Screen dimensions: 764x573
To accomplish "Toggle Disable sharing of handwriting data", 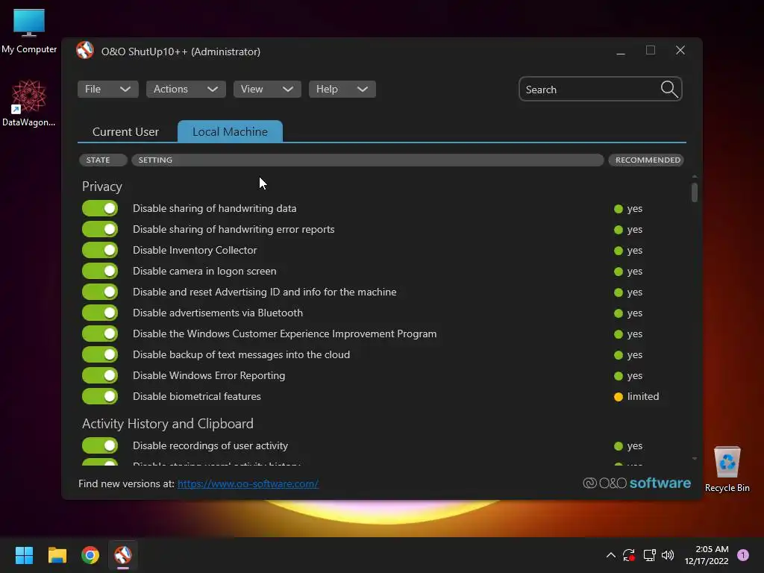I will click(x=100, y=208).
